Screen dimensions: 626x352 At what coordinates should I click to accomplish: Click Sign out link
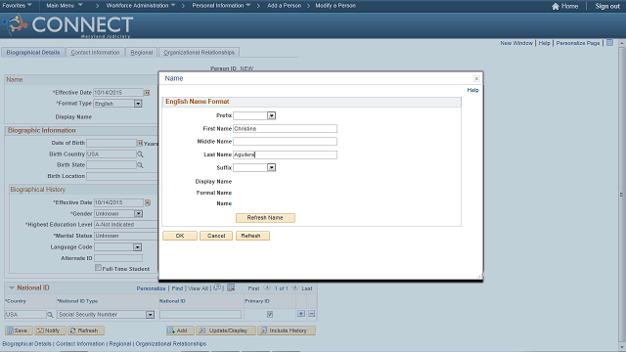[606, 6]
